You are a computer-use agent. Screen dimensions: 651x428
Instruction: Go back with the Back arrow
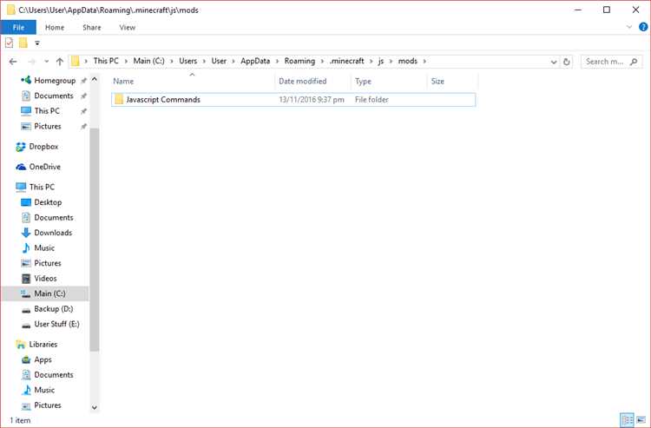(x=13, y=62)
